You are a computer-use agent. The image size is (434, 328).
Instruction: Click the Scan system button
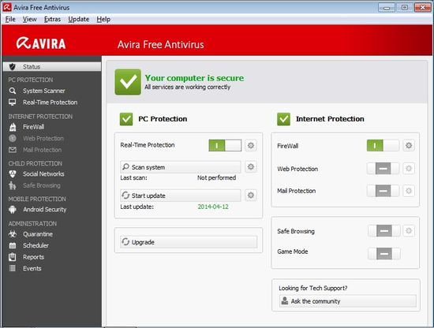(x=181, y=167)
